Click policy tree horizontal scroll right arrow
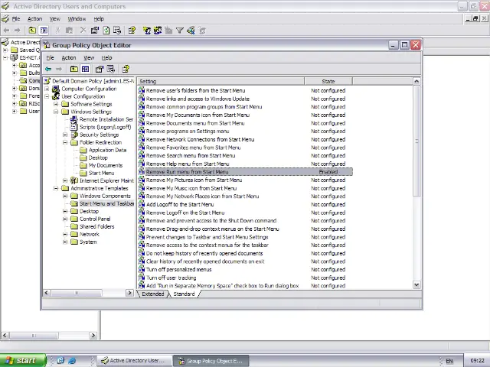490x367 pixels. pyautogui.click(x=129, y=293)
